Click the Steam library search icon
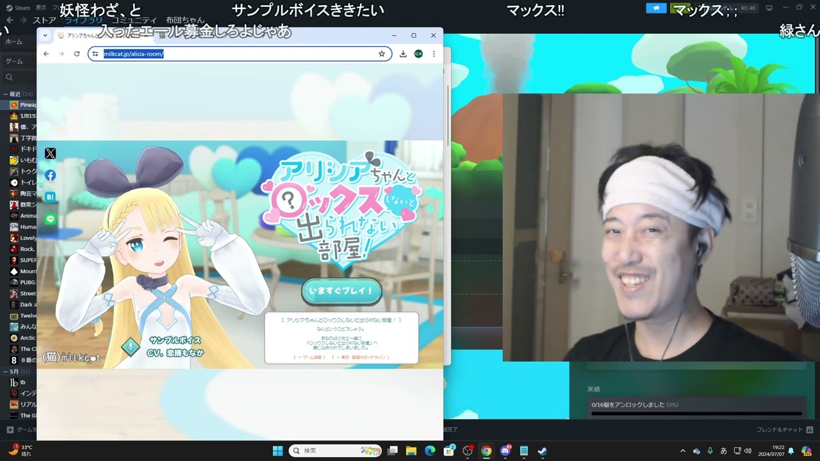Screen dimensions: 820x461 click(x=10, y=77)
